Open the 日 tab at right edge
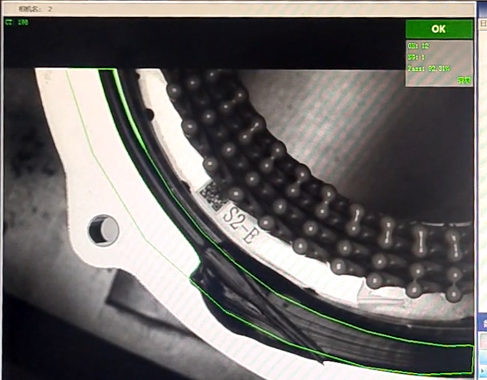The width and height of the screenshot is (487, 380). click(x=482, y=24)
